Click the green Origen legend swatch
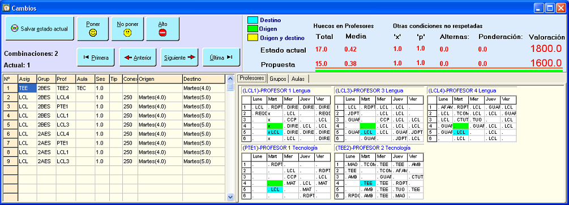Screen dimensions: 569x205 coord(252,29)
